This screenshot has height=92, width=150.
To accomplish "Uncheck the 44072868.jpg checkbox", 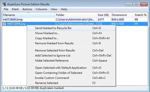I will (x=4, y=24).
